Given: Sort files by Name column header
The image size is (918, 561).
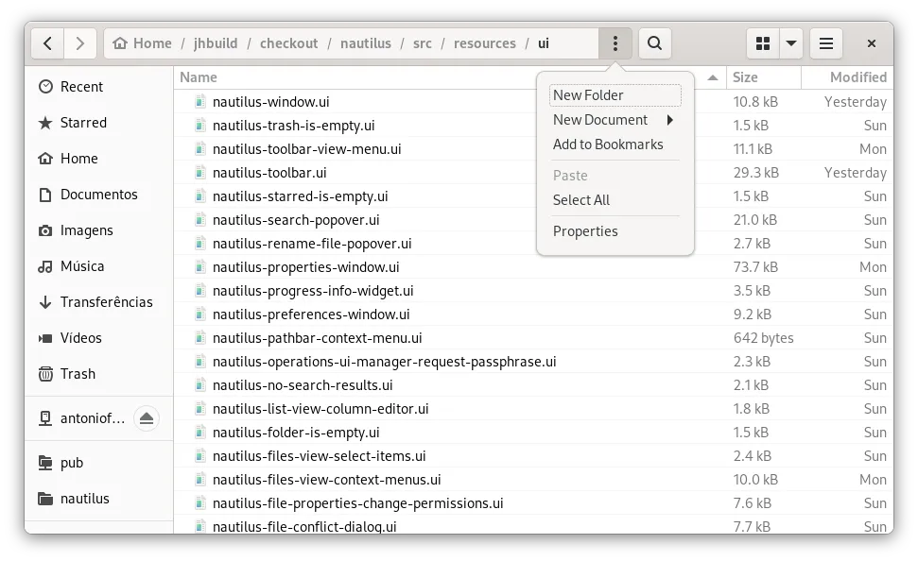Looking at the screenshot, I should [x=199, y=77].
